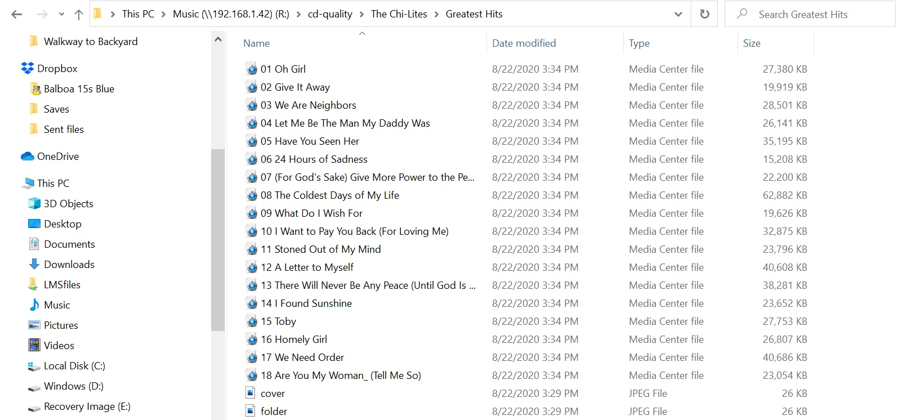Open 3D Objects folder

click(68, 204)
